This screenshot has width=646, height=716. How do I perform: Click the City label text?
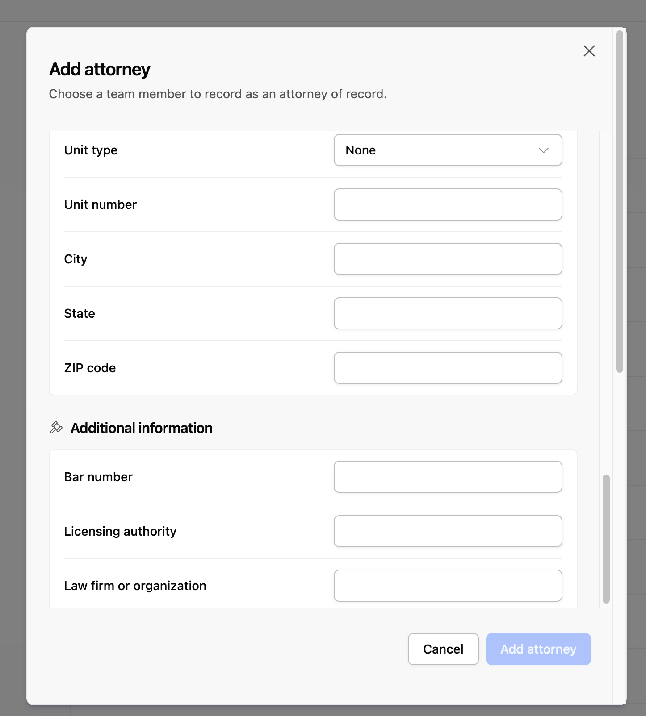pyautogui.click(x=76, y=259)
